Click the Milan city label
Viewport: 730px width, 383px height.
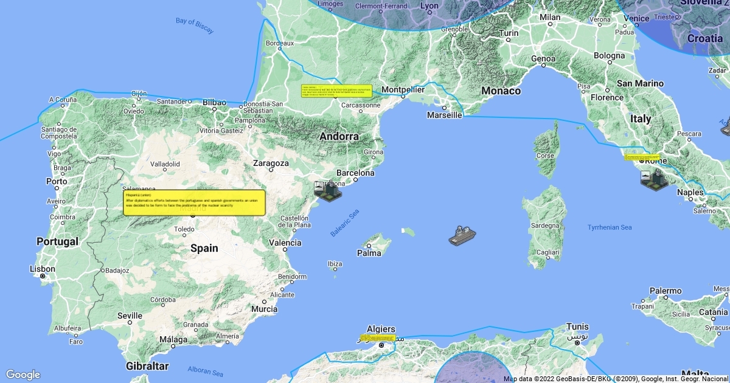click(x=550, y=18)
